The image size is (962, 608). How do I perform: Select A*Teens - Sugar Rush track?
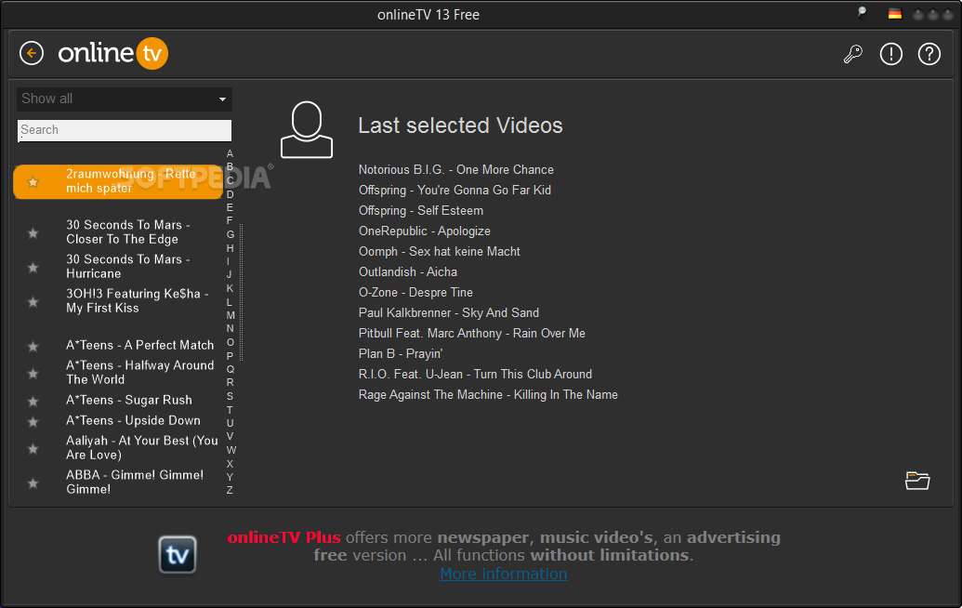click(129, 400)
